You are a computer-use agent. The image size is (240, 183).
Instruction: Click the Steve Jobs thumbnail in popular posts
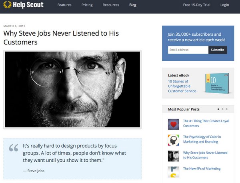173,156
